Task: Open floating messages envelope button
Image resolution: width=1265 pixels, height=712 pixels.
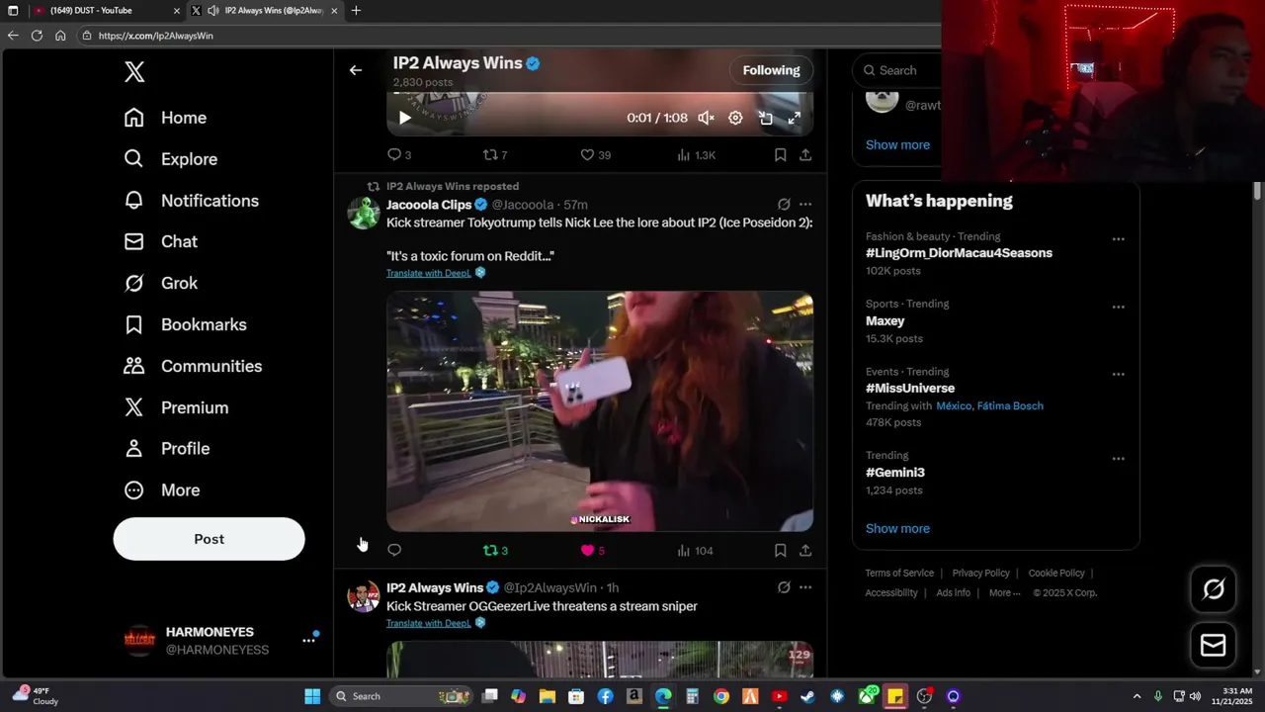Action: click(1214, 646)
